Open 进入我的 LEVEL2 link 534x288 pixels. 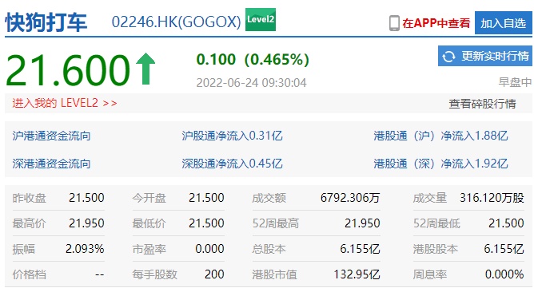coord(65,103)
